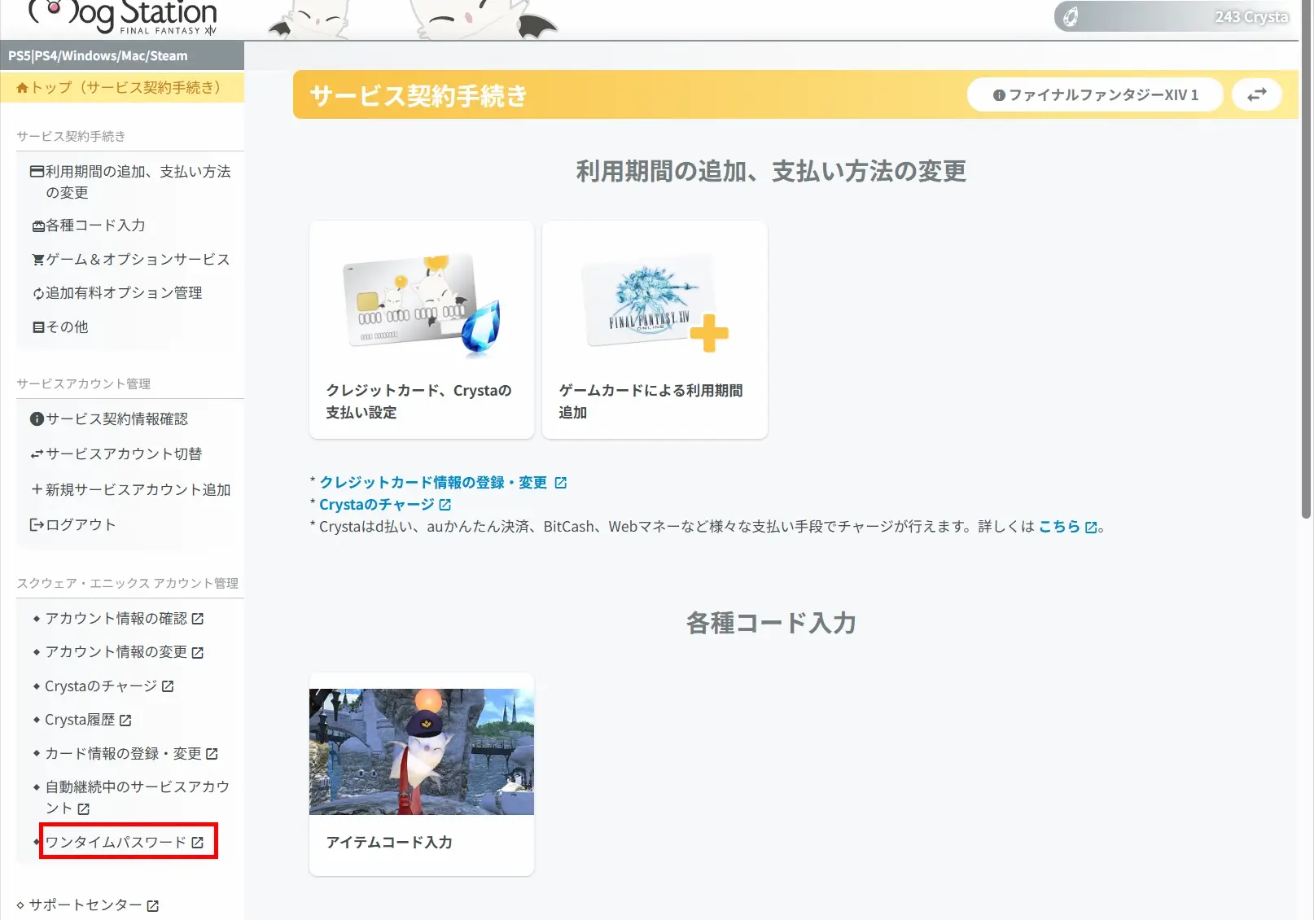Go to トップ（サービス契約手続き）home link
This screenshot has width=1314, height=920.
tap(122, 87)
